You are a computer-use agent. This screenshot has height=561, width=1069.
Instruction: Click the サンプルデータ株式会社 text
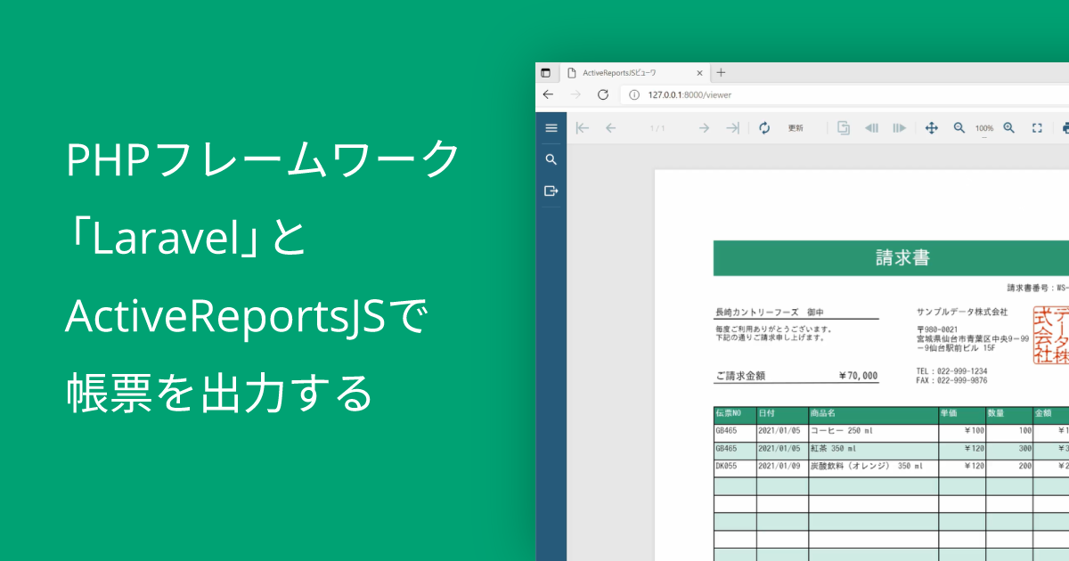[962, 313]
